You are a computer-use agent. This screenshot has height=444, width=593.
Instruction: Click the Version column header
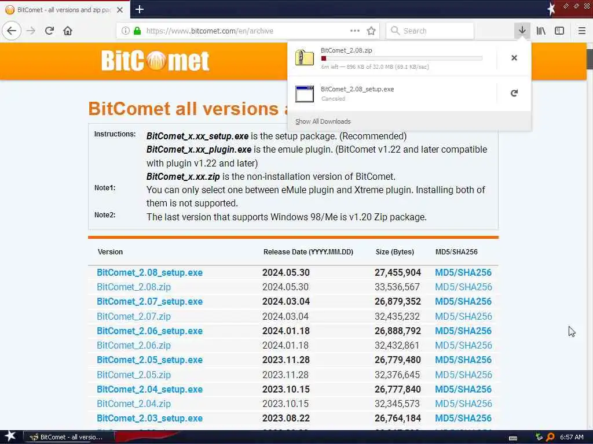point(110,252)
